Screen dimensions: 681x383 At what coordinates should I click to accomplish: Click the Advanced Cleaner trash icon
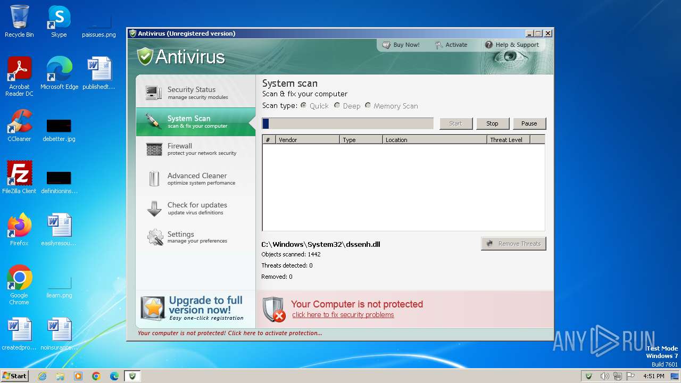pyautogui.click(x=154, y=179)
